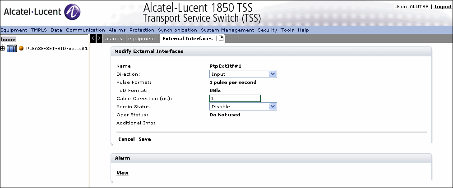Click the home label in left panel
453x188 pixels.
point(9,40)
